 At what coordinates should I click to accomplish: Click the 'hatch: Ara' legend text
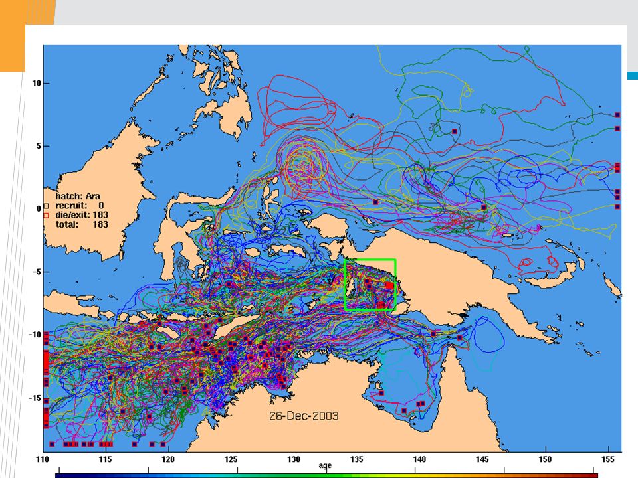point(78,197)
